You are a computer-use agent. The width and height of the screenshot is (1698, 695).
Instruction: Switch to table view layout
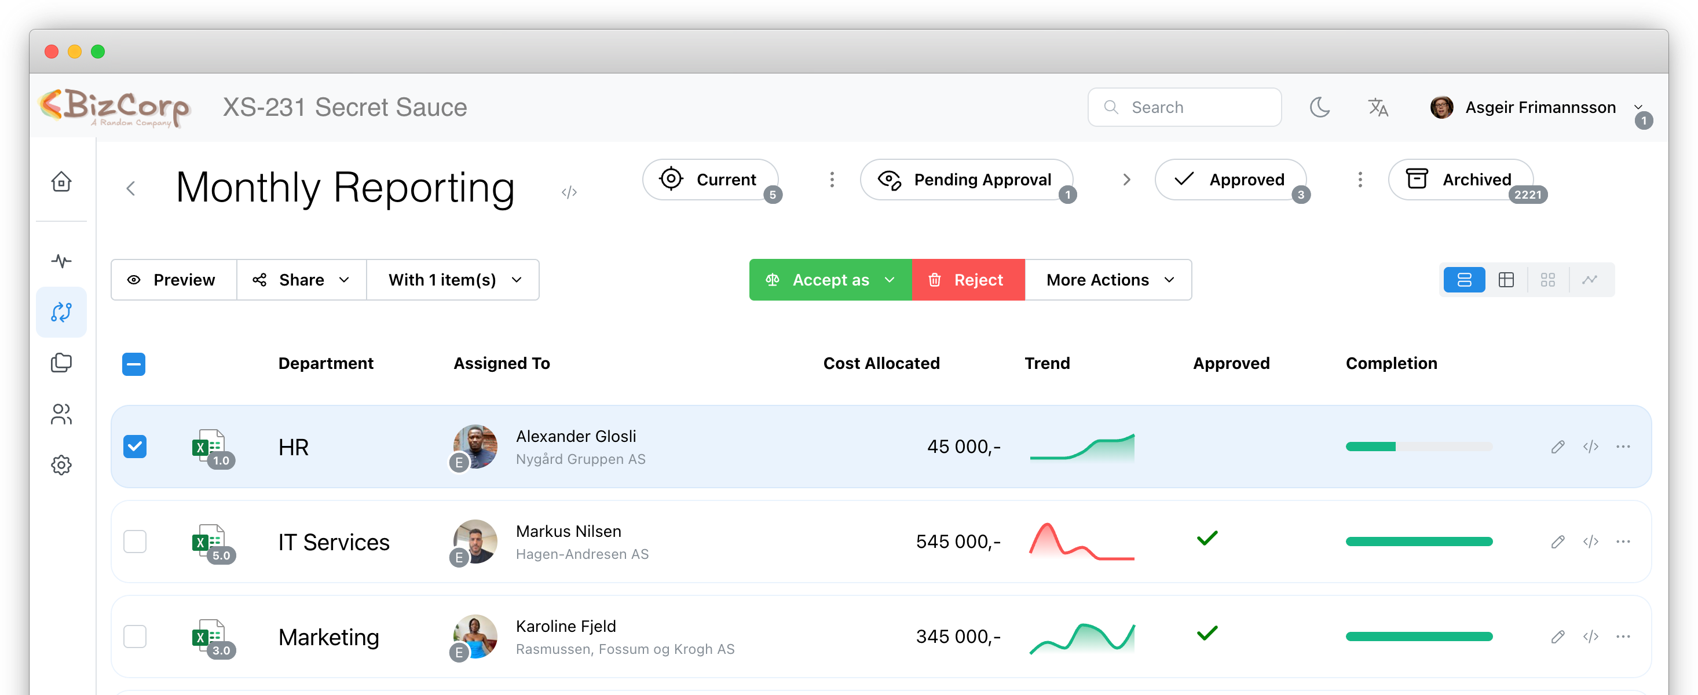point(1507,280)
